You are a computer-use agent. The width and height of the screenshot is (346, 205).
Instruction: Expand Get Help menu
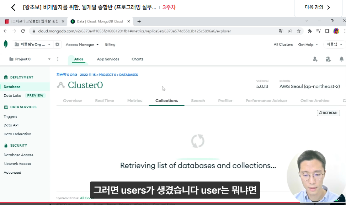308,44
